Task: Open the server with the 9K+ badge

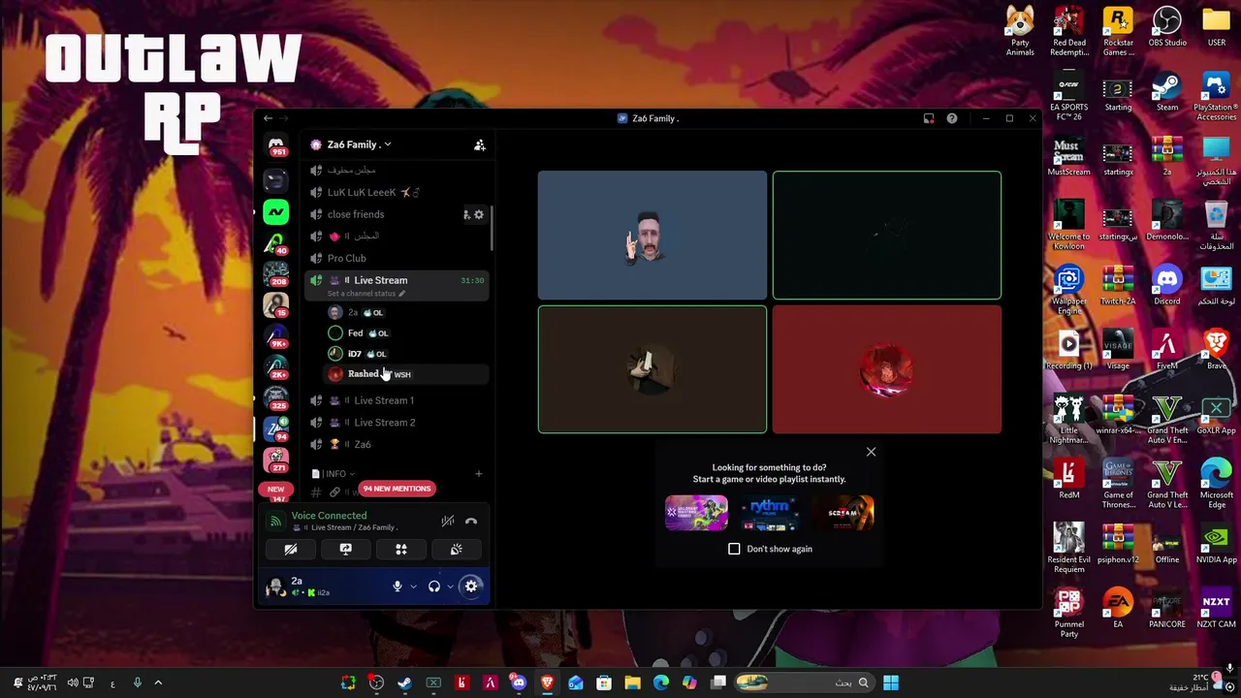Action: click(276, 336)
